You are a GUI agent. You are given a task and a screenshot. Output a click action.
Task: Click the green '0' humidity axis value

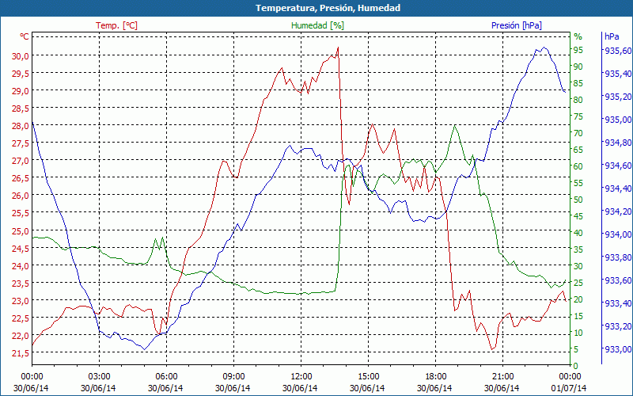(x=576, y=366)
